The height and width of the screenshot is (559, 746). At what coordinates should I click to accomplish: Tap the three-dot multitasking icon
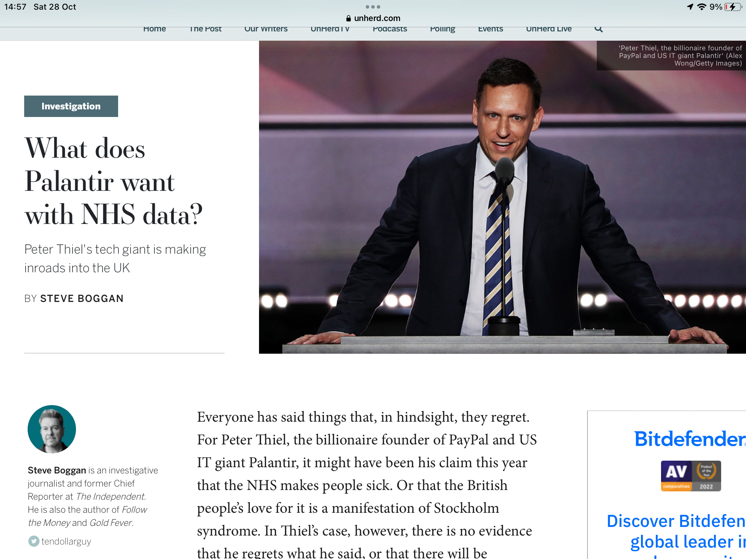(x=373, y=7)
